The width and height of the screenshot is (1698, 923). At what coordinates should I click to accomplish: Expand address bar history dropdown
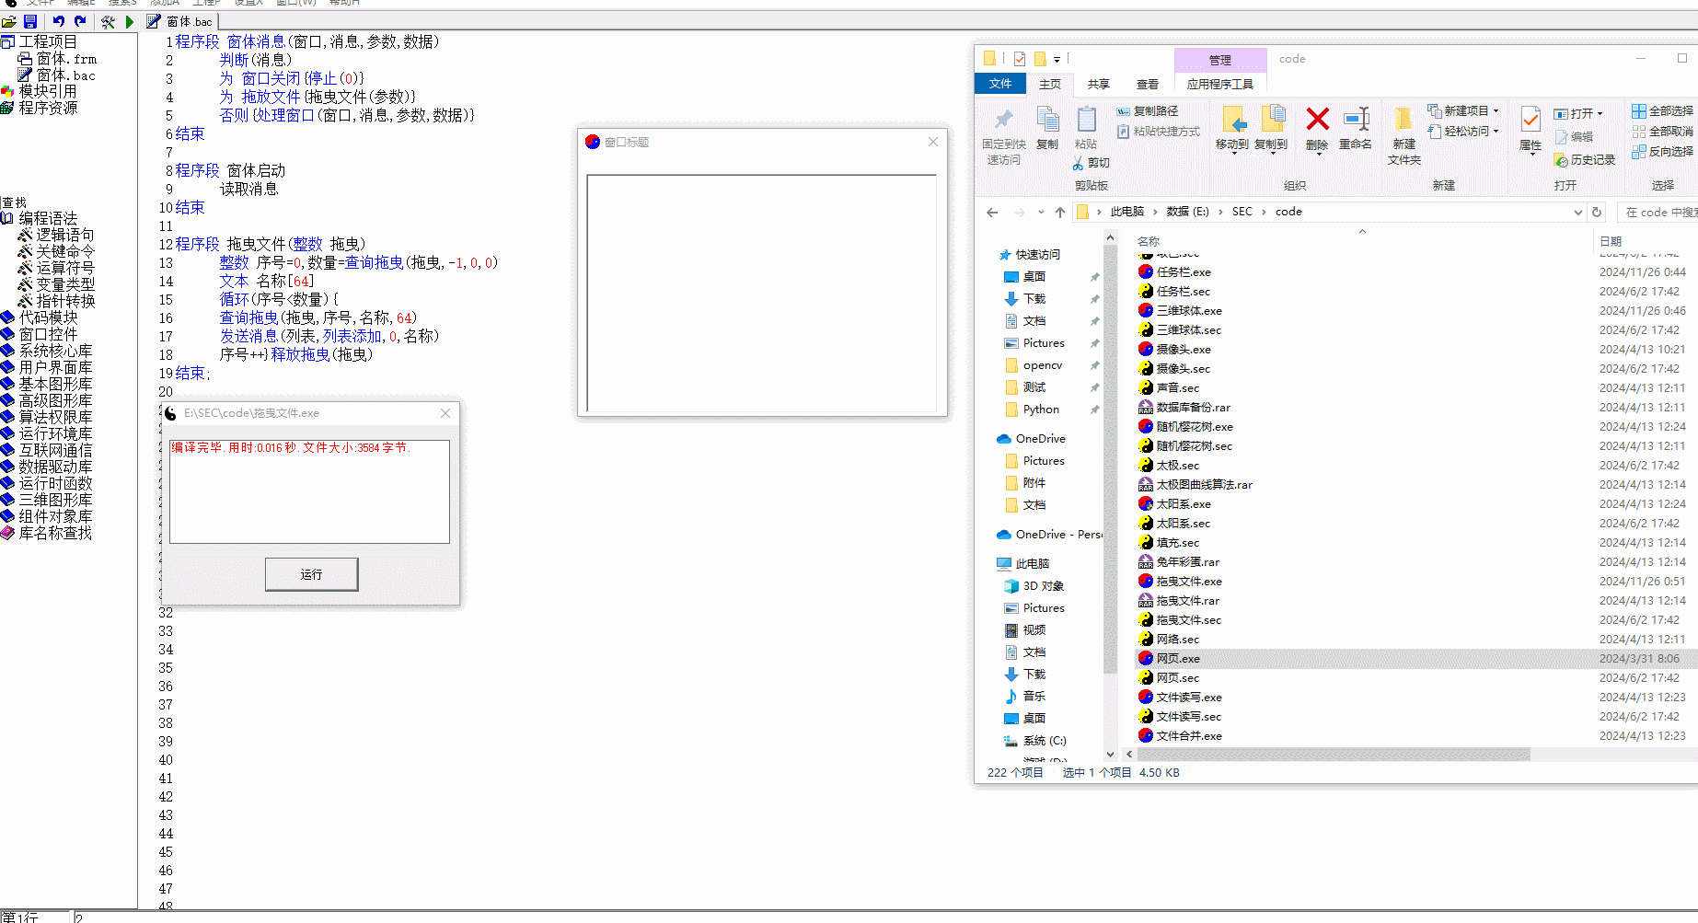tap(1577, 213)
